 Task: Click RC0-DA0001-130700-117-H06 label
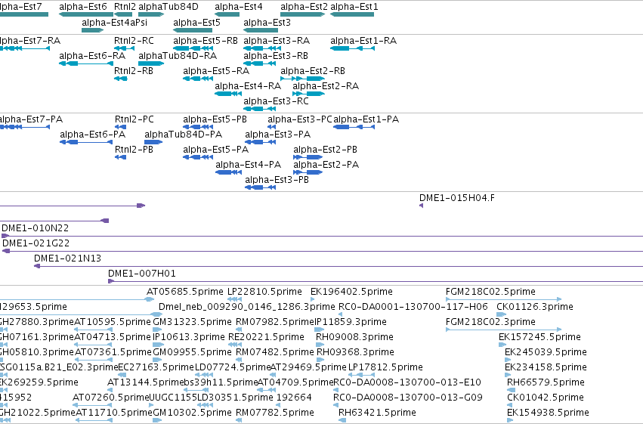(x=413, y=307)
